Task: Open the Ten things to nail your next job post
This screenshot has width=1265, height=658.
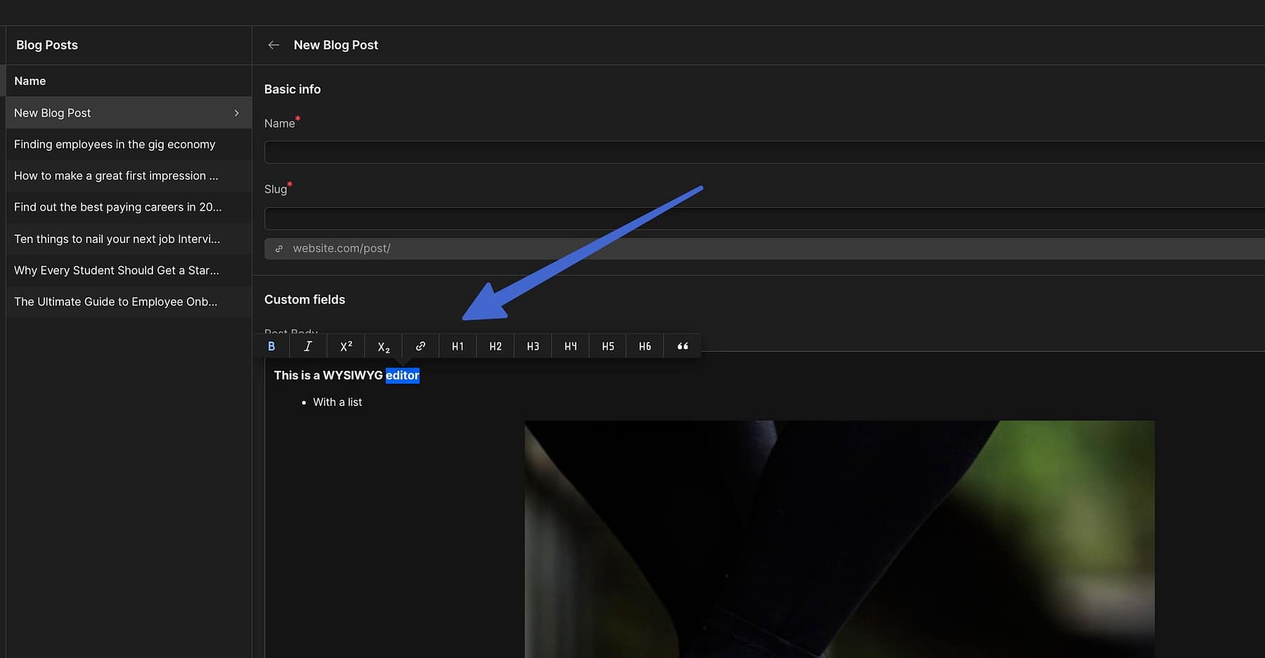Action: (x=116, y=239)
